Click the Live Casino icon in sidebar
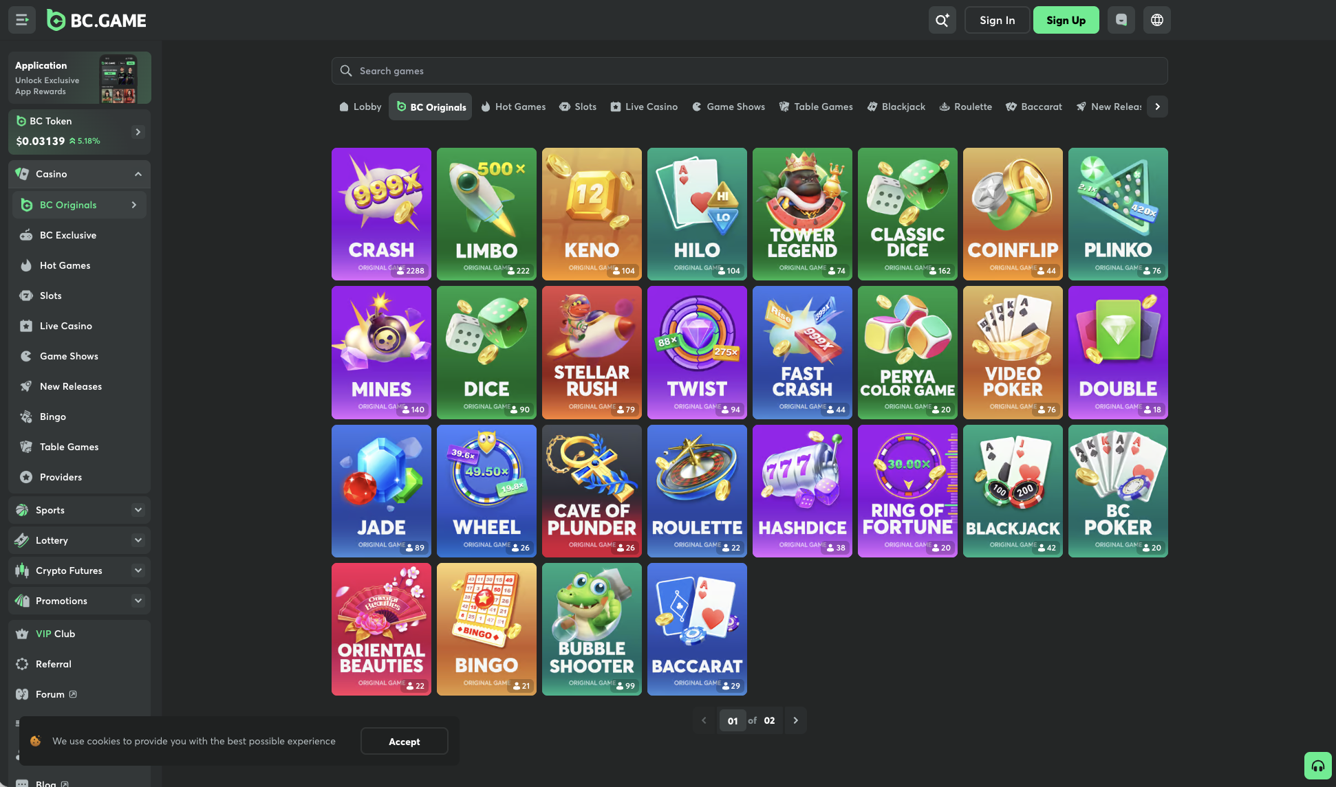This screenshot has width=1336, height=787. [26, 326]
